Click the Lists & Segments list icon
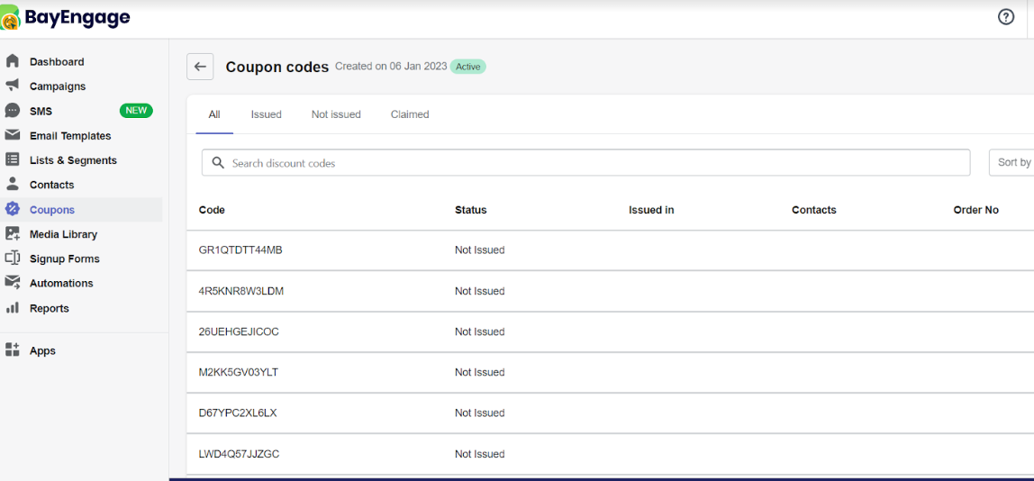The height and width of the screenshot is (481, 1034). pos(12,159)
